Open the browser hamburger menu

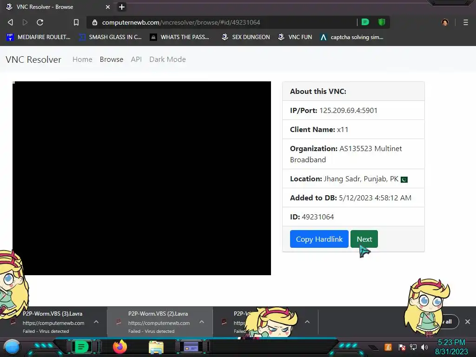(465, 22)
